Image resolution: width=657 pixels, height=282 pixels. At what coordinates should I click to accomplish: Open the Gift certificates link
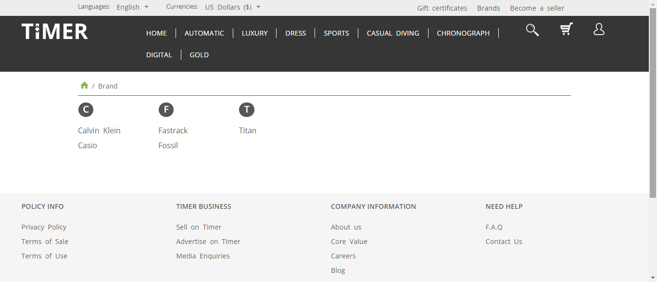coord(442,8)
